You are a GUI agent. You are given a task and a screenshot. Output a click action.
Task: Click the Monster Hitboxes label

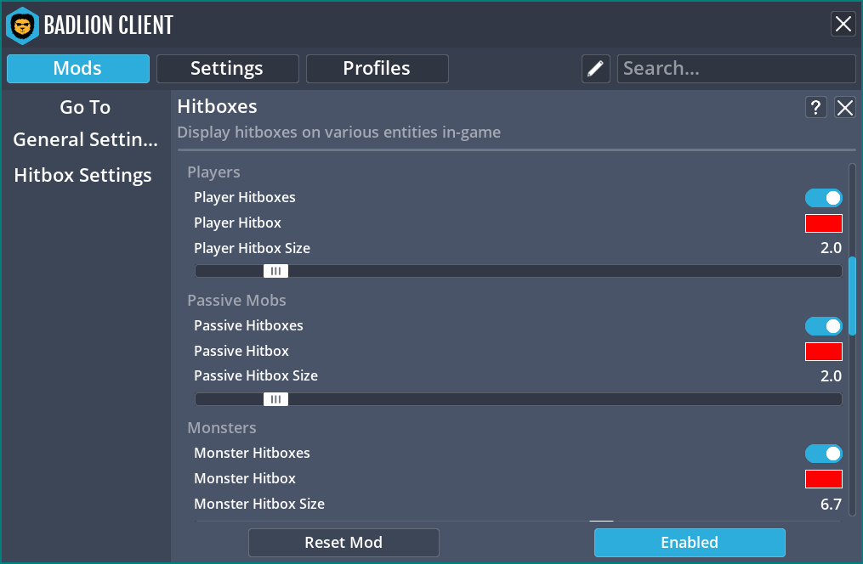click(x=252, y=453)
